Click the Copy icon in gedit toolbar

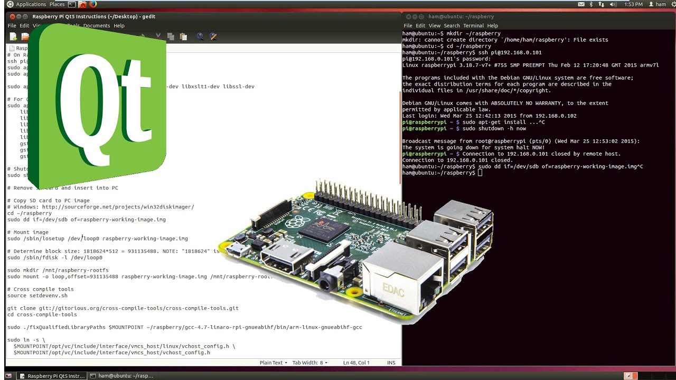click(x=171, y=36)
